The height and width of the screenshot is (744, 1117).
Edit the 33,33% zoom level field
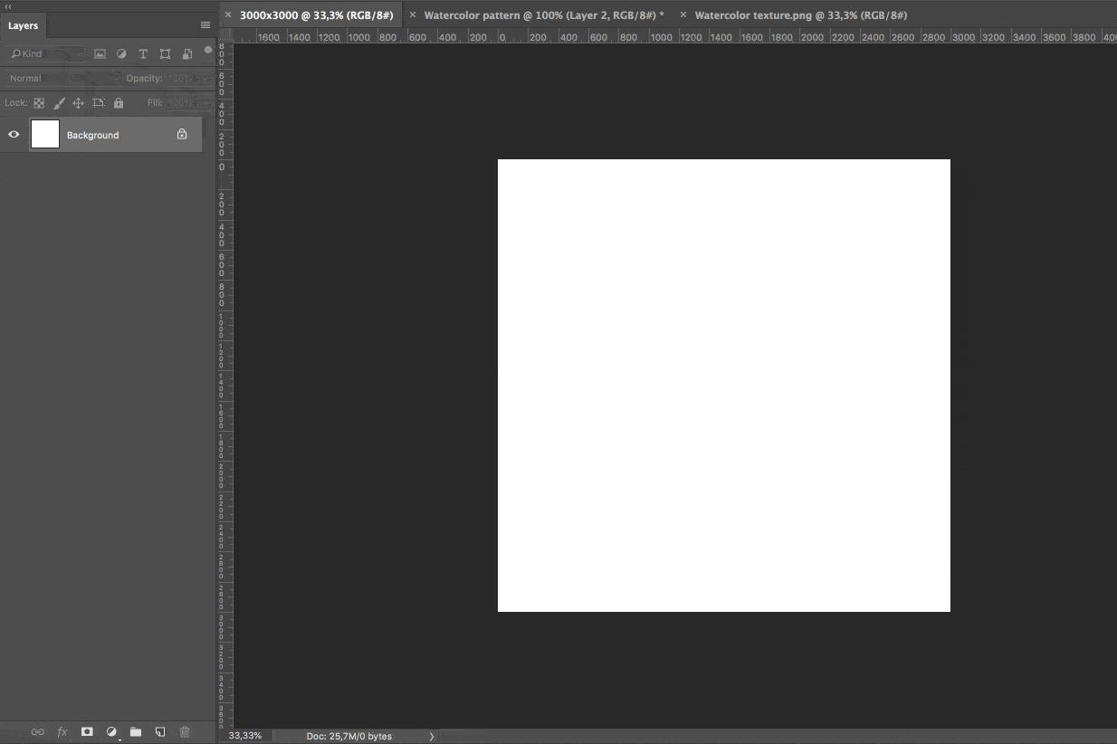click(x=245, y=737)
